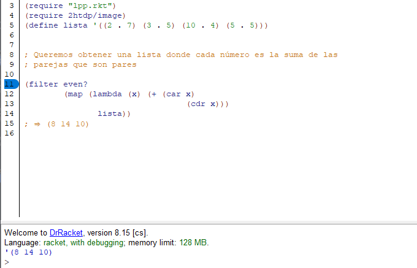Image resolution: width=417 pixels, height=268 pixels.
Task: Click the comment result '(8 14 10)' on line 15
Action: point(67,124)
